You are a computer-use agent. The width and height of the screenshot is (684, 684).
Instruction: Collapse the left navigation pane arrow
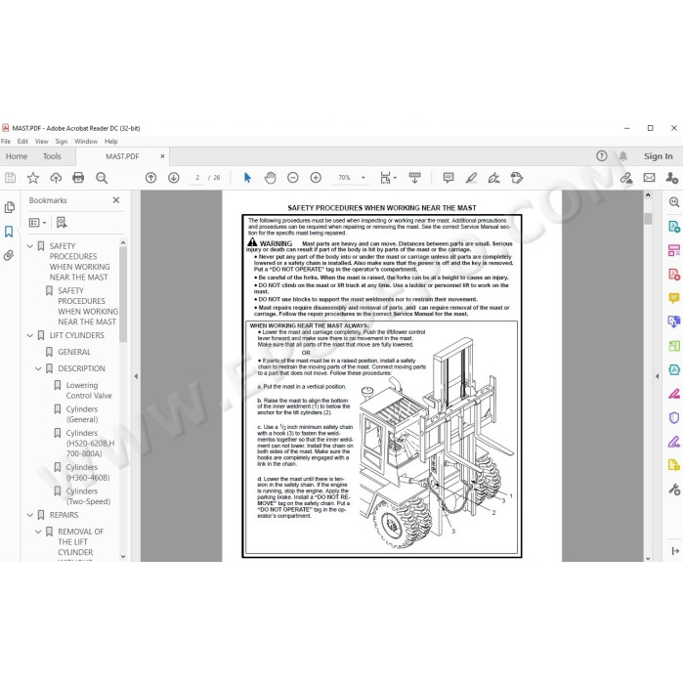[136, 376]
